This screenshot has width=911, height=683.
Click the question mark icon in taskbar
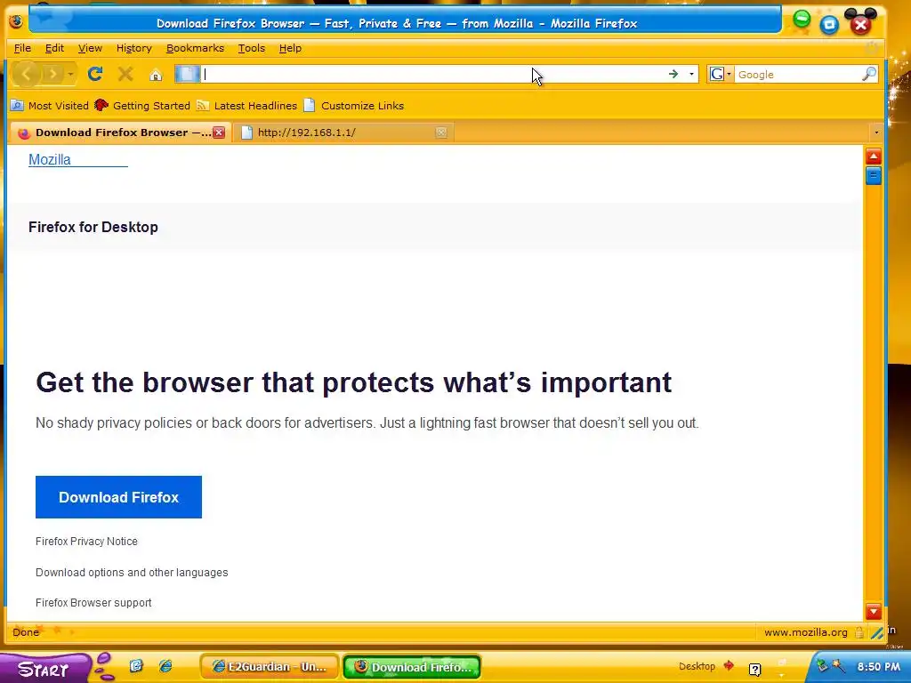coord(754,670)
